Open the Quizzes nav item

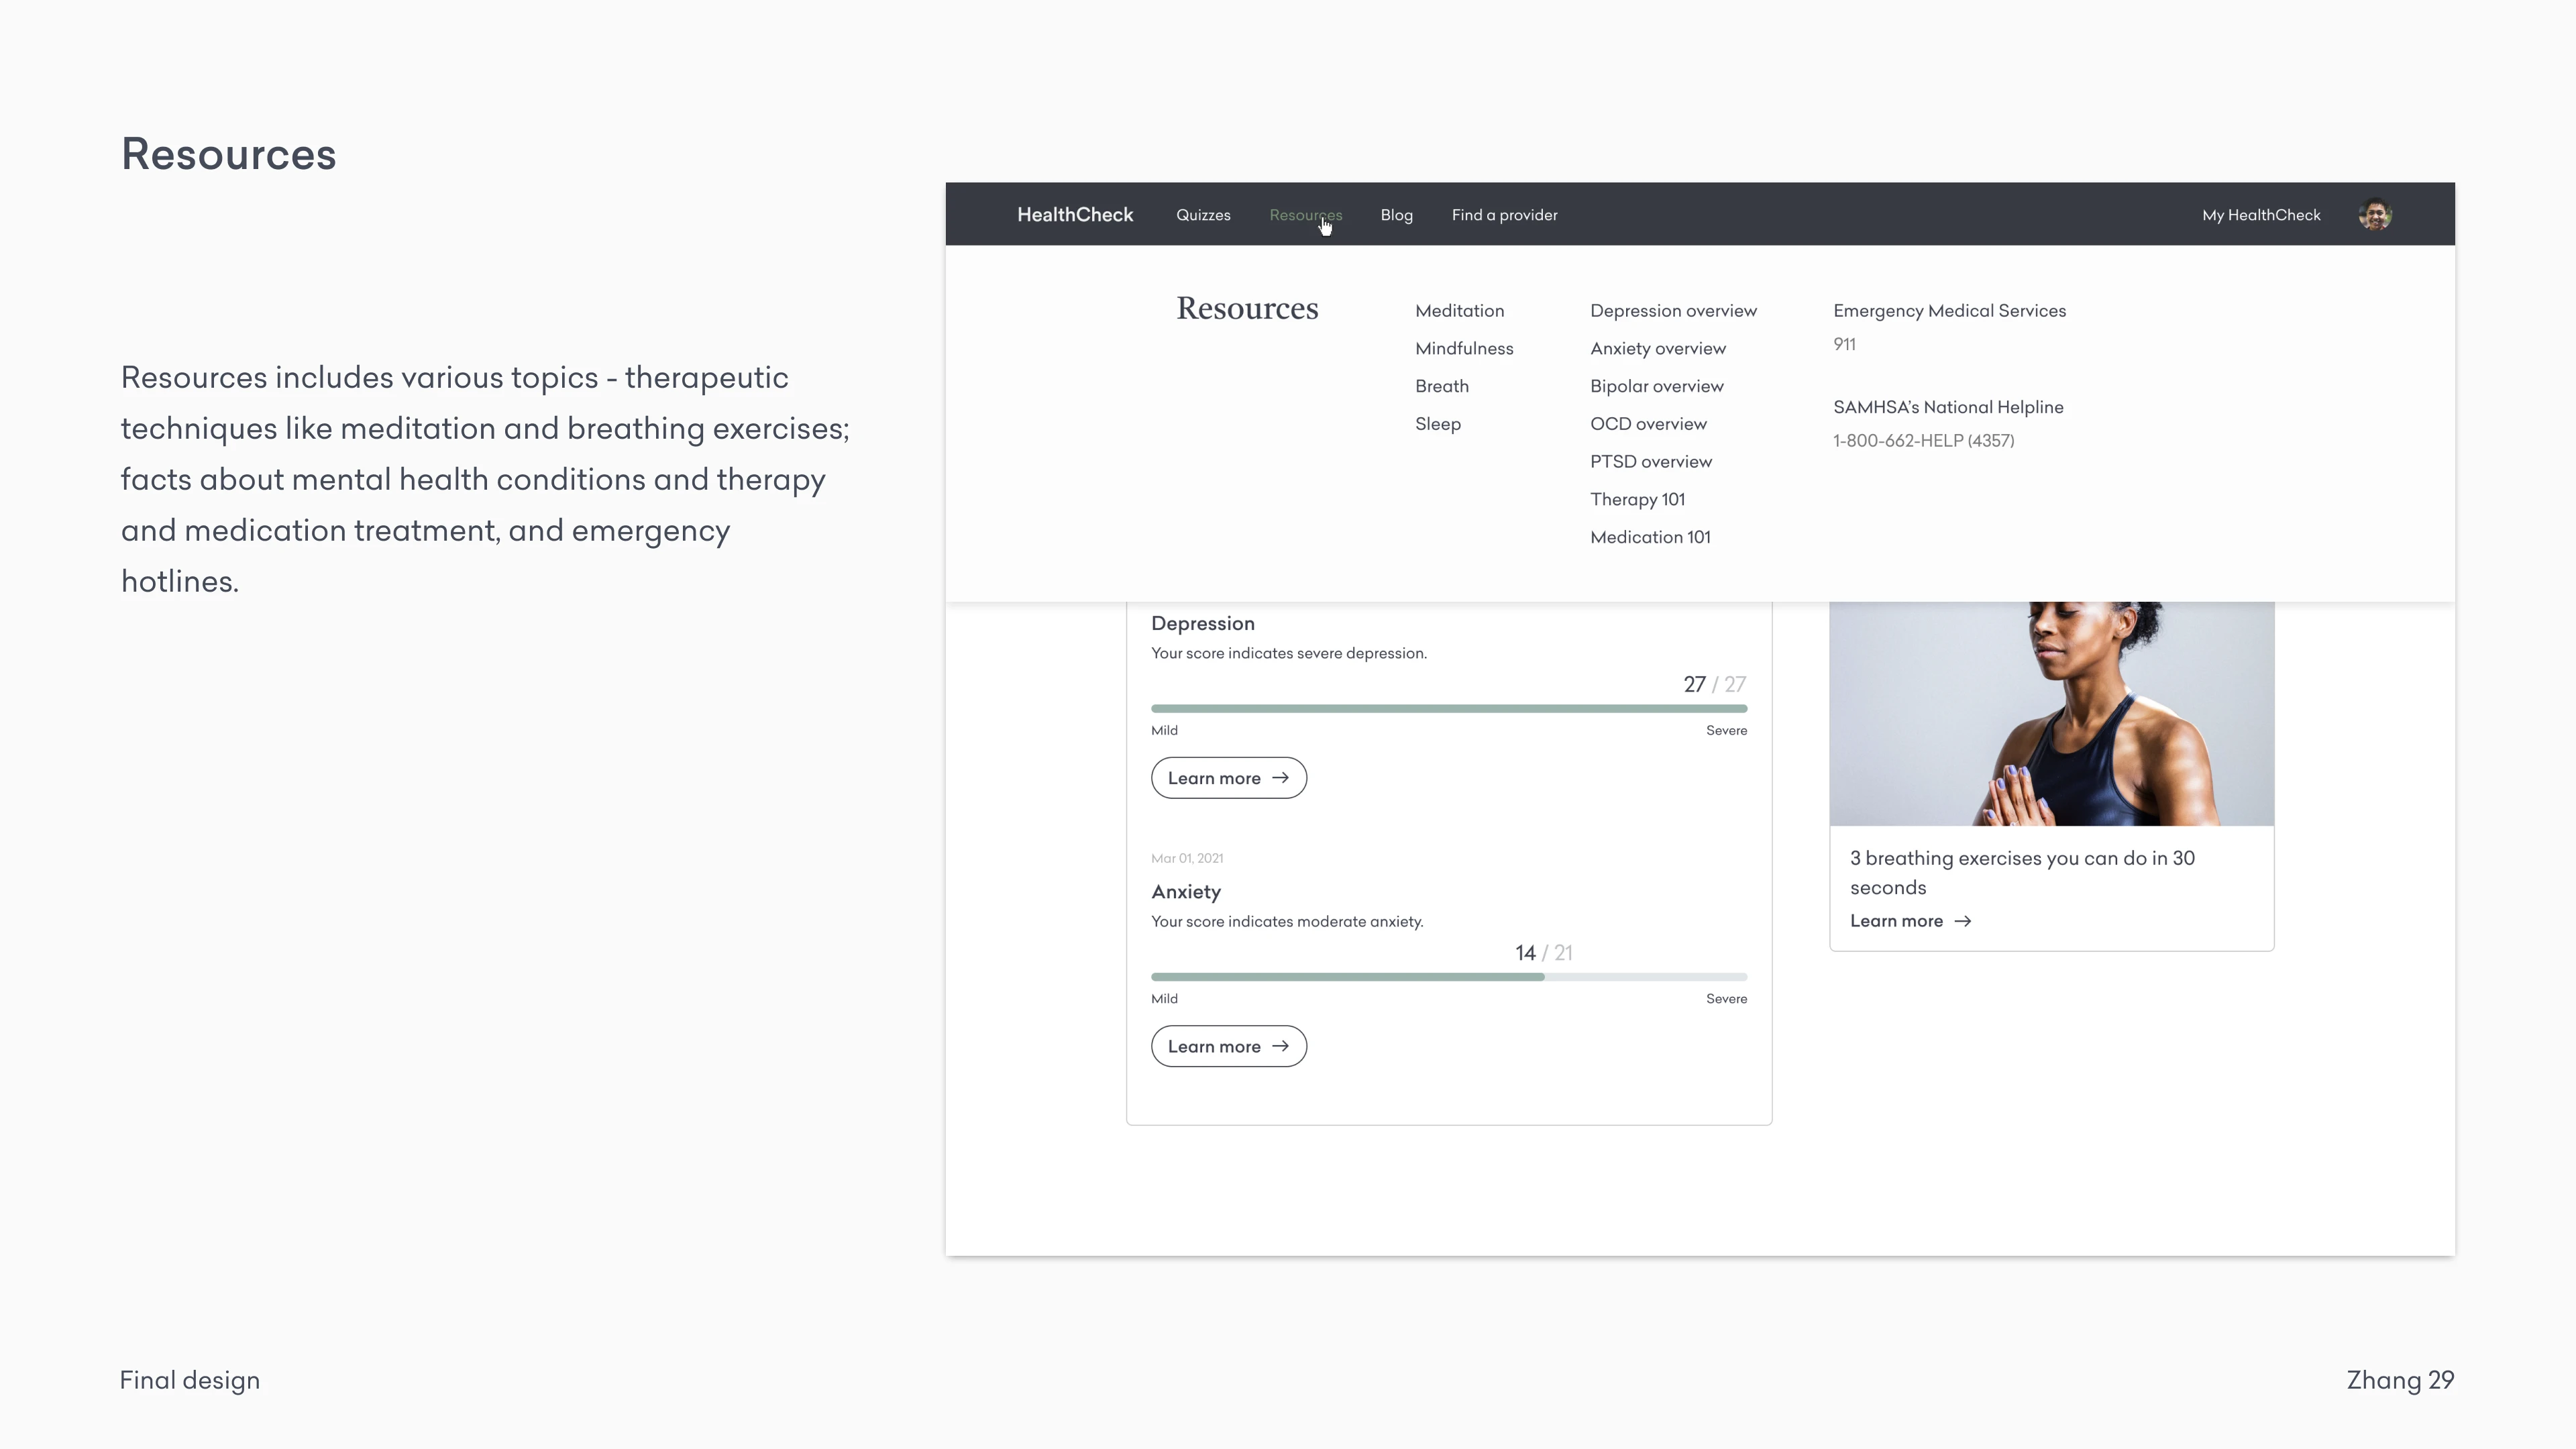1203,215
